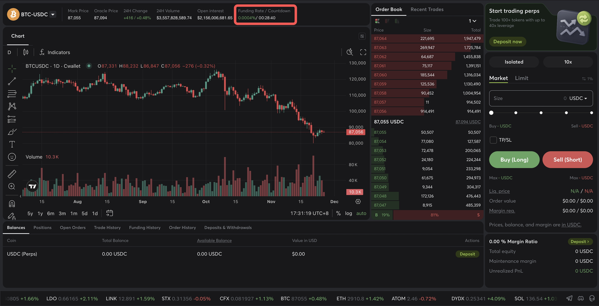Open the D interval dropdown
The image size is (599, 306).
click(x=9, y=52)
